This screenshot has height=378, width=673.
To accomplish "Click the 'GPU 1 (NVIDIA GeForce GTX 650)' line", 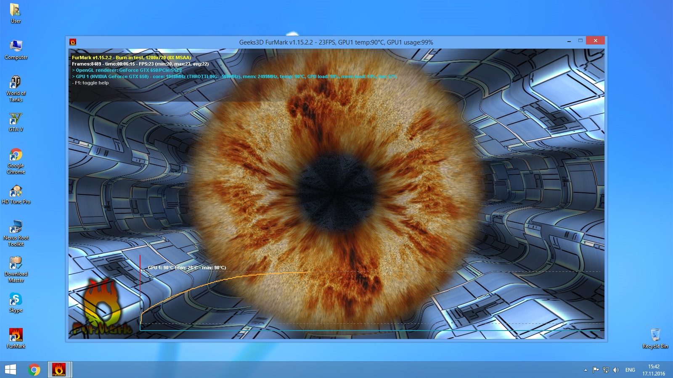I will click(x=234, y=76).
